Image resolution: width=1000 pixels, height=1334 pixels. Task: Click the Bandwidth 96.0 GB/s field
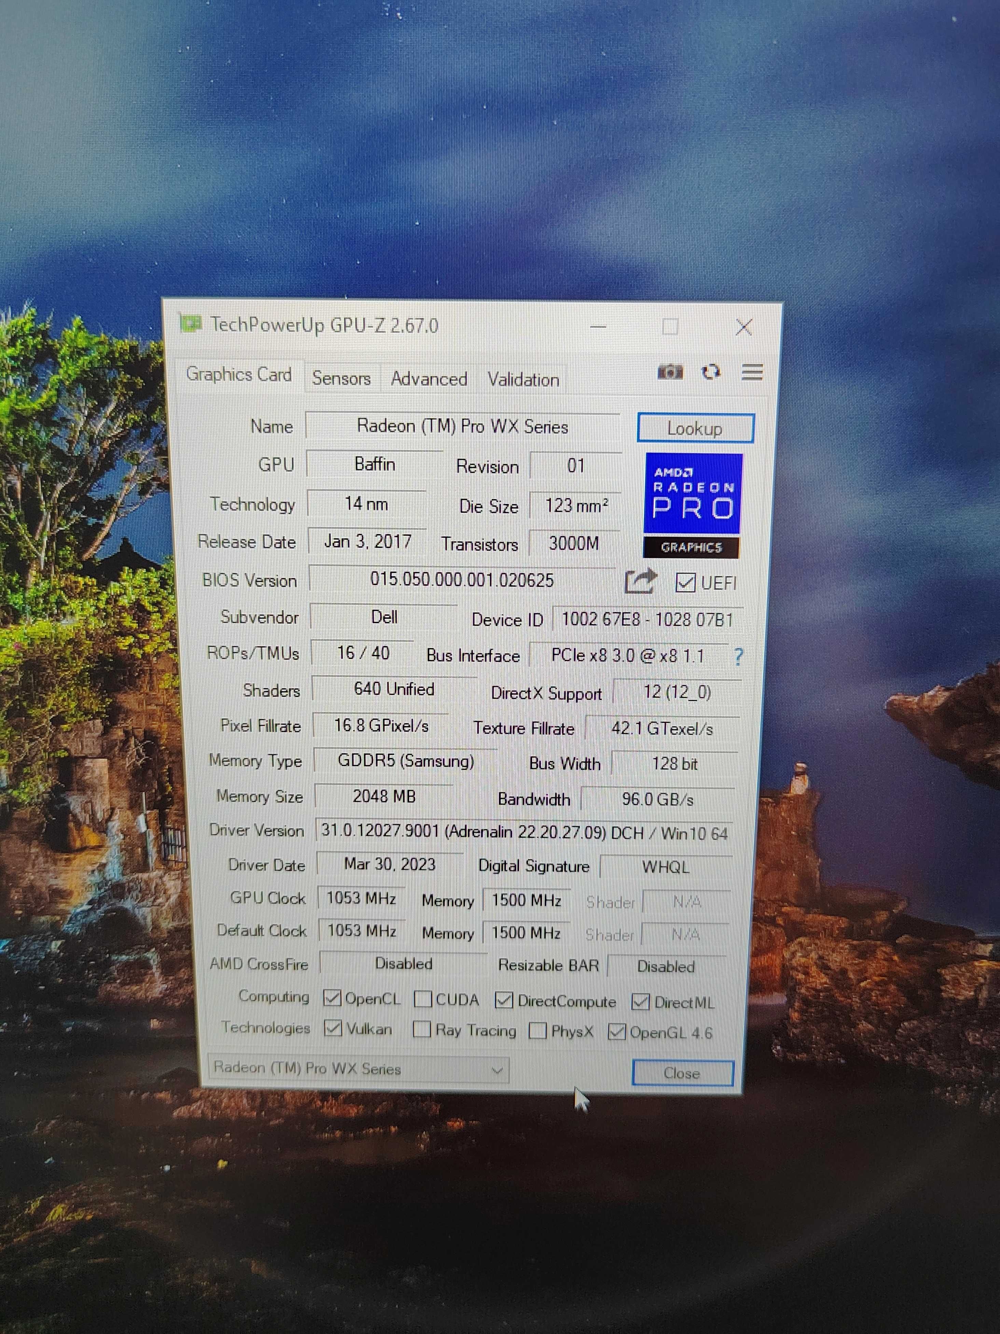click(658, 800)
